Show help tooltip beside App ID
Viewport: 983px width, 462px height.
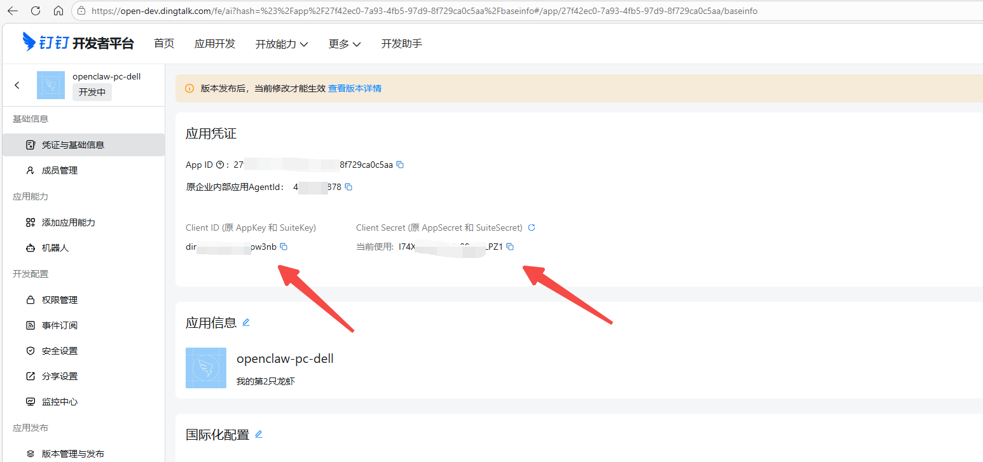[x=220, y=165]
